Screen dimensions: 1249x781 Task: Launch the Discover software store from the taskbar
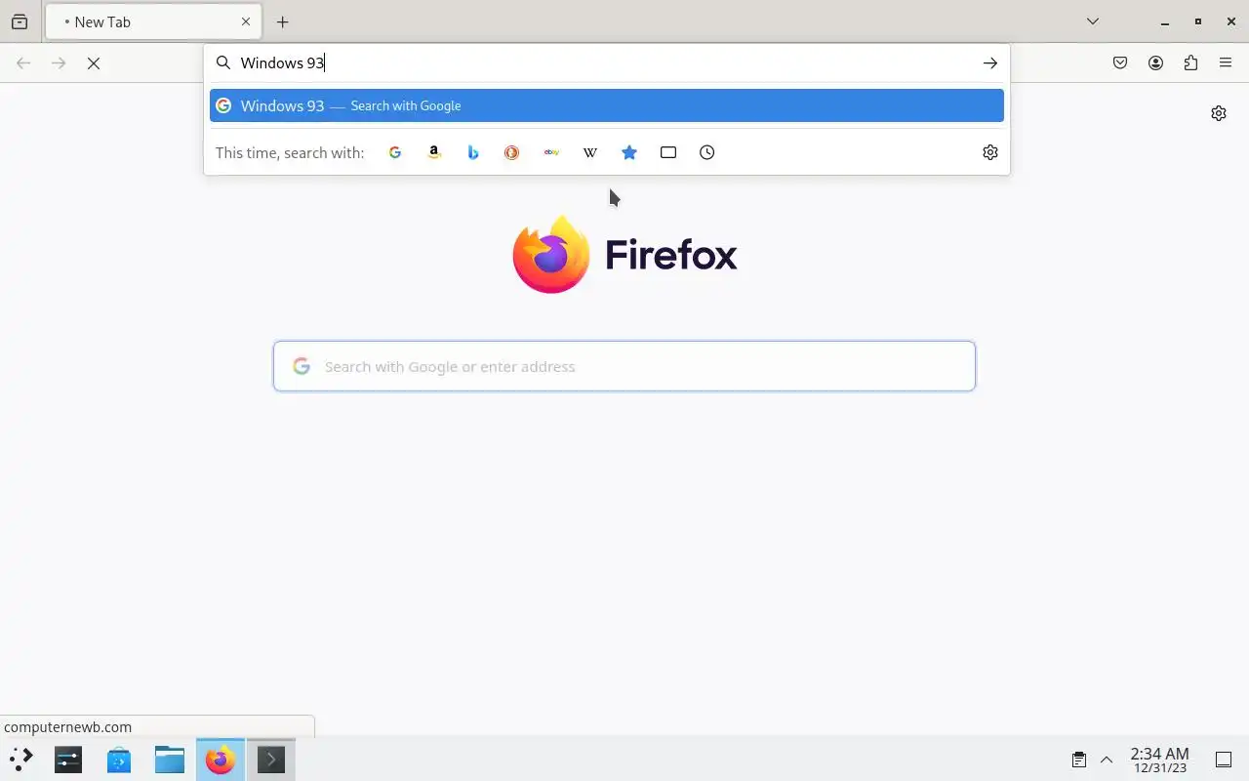(x=119, y=759)
